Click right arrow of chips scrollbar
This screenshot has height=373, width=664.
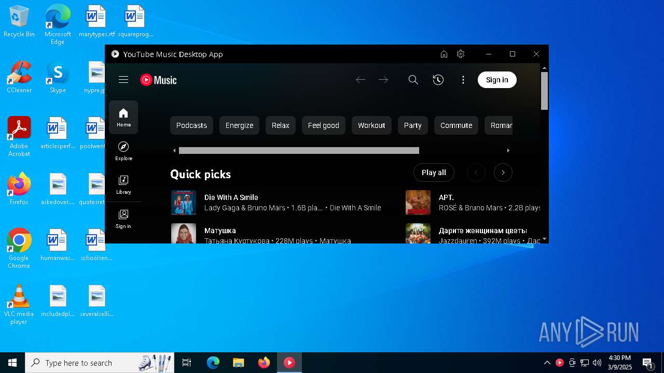click(x=508, y=151)
